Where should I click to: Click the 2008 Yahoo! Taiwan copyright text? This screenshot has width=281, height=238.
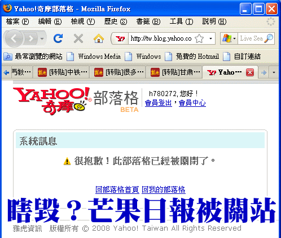pos(127,228)
